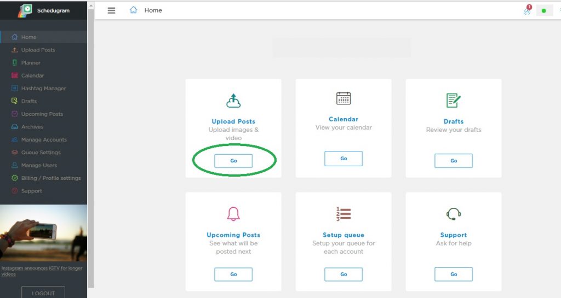This screenshot has width=561, height=298.
Task: Click the bell icon on Upcoming Posts card
Action: (x=233, y=214)
